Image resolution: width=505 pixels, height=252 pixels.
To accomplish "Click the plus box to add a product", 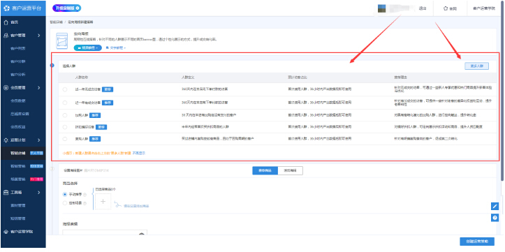I will [103, 202].
